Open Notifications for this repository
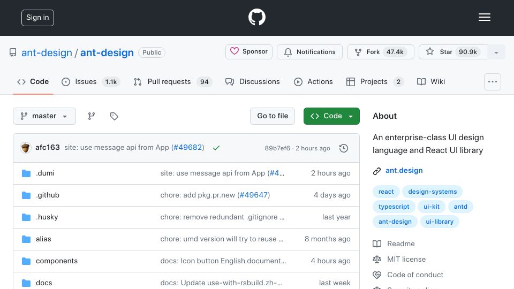The image size is (514, 289). click(x=309, y=52)
